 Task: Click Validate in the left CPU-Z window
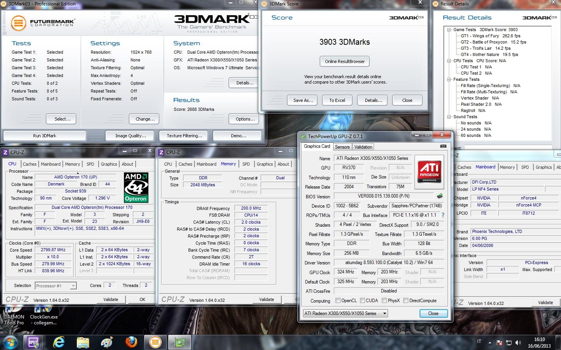(111, 299)
